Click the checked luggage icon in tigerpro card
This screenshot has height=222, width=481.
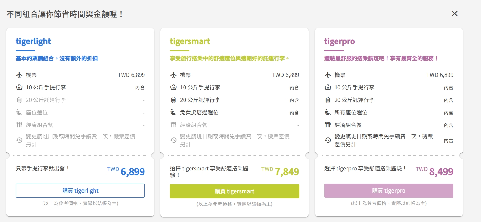point(328,100)
